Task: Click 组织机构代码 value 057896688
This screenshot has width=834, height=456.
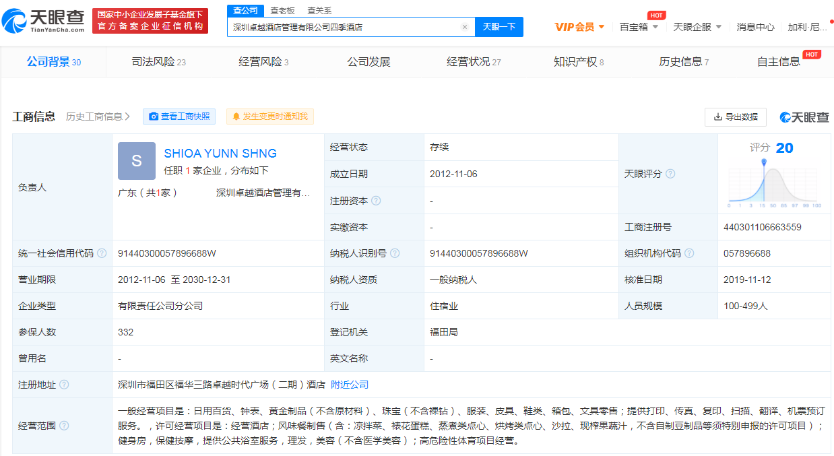Action: coord(747,253)
